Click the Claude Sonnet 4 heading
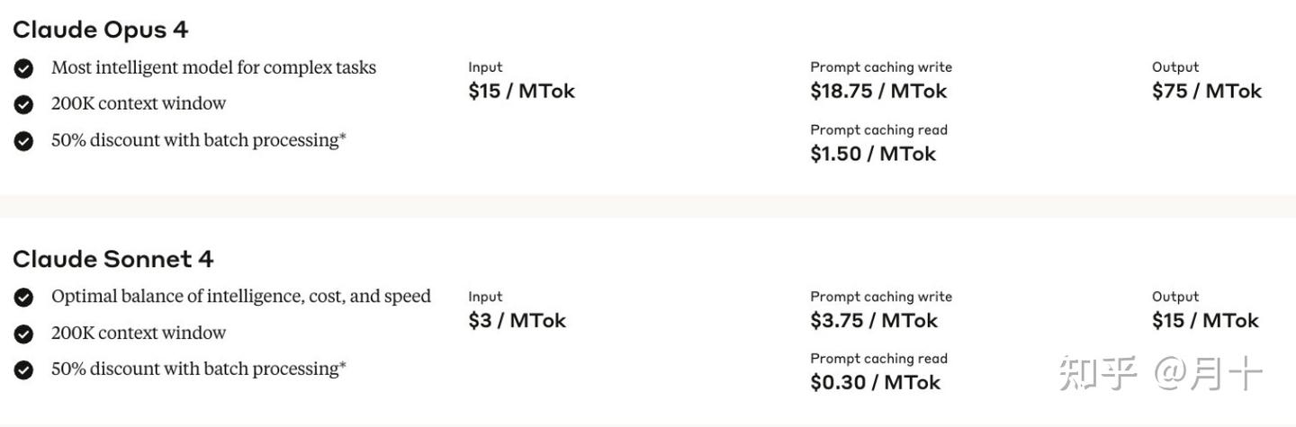The width and height of the screenshot is (1296, 427). 113,259
